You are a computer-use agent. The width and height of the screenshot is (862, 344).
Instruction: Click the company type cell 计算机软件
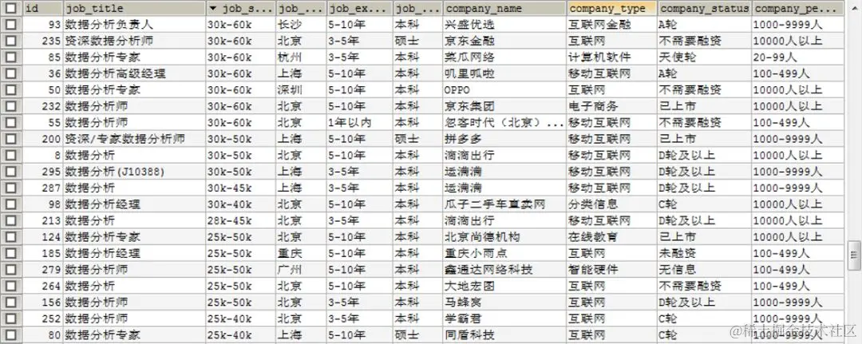click(x=612, y=57)
